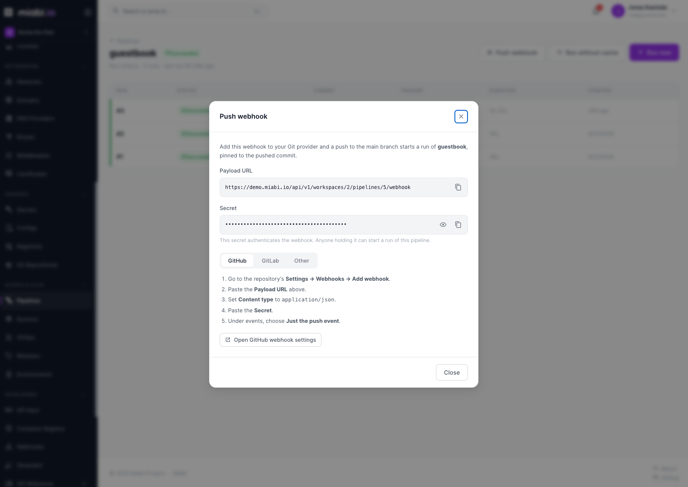Viewport: 688px width, 487px height.
Task: Open GitHub webhook settings
Action: click(271, 340)
